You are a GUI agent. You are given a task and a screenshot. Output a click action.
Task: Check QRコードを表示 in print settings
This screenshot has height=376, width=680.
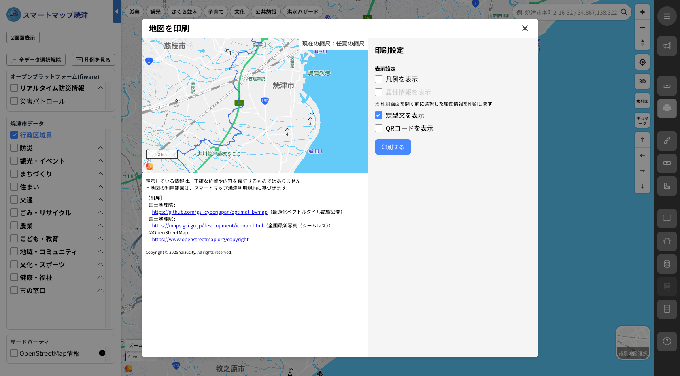pos(378,128)
